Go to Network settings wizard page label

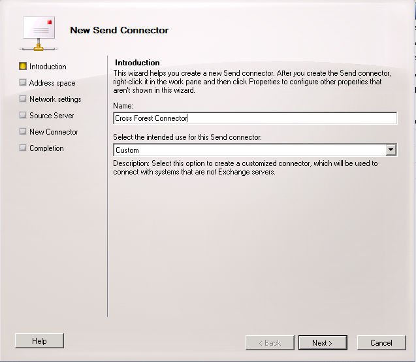point(55,99)
